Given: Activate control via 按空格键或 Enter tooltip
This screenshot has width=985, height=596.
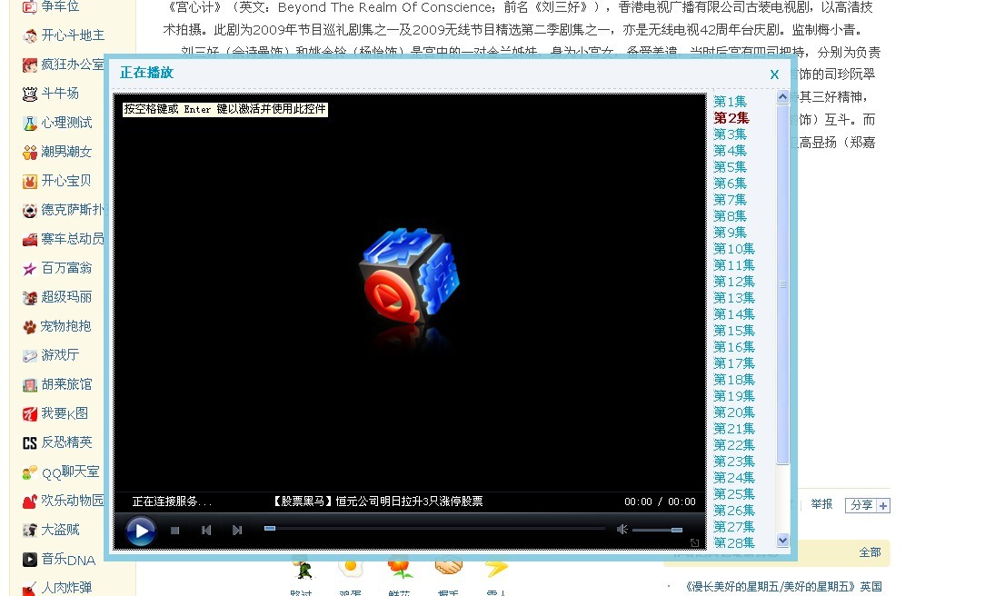Looking at the screenshot, I should click(x=224, y=109).
